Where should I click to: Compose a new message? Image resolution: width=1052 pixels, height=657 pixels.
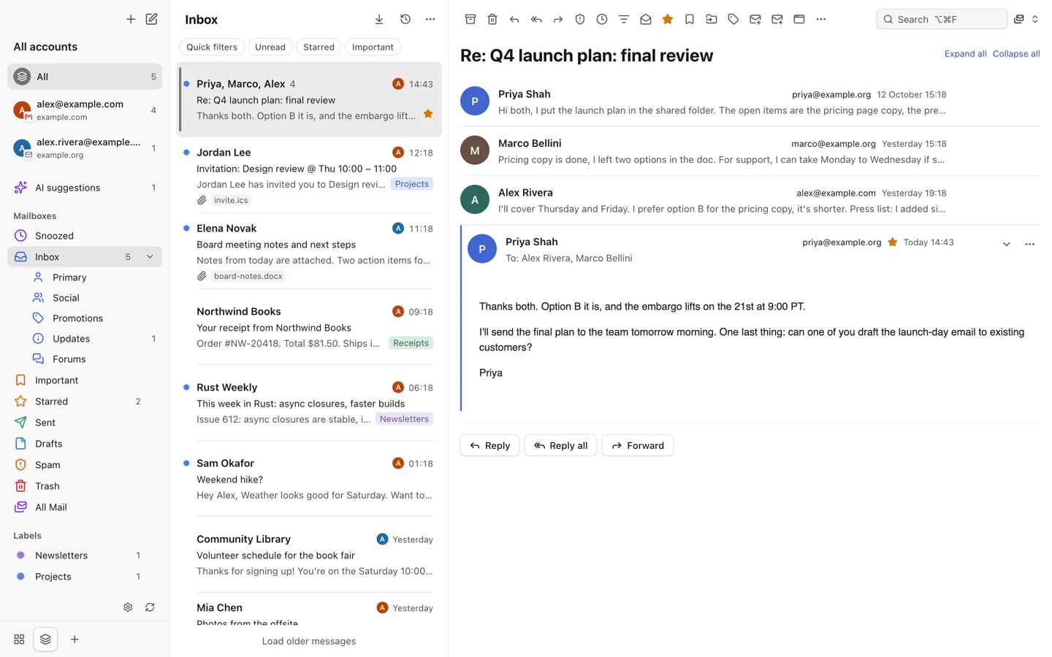pyautogui.click(x=151, y=19)
